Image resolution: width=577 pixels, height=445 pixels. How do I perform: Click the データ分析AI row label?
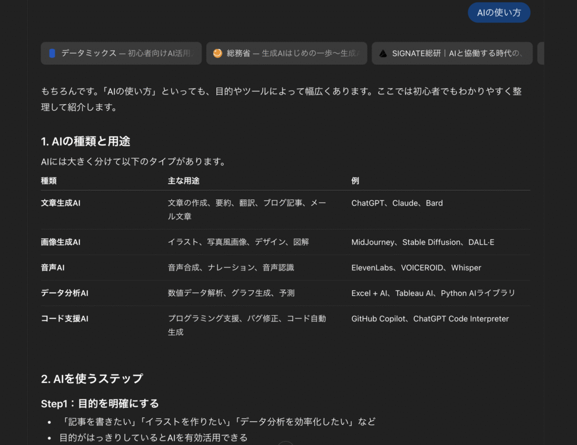pyautogui.click(x=65, y=293)
